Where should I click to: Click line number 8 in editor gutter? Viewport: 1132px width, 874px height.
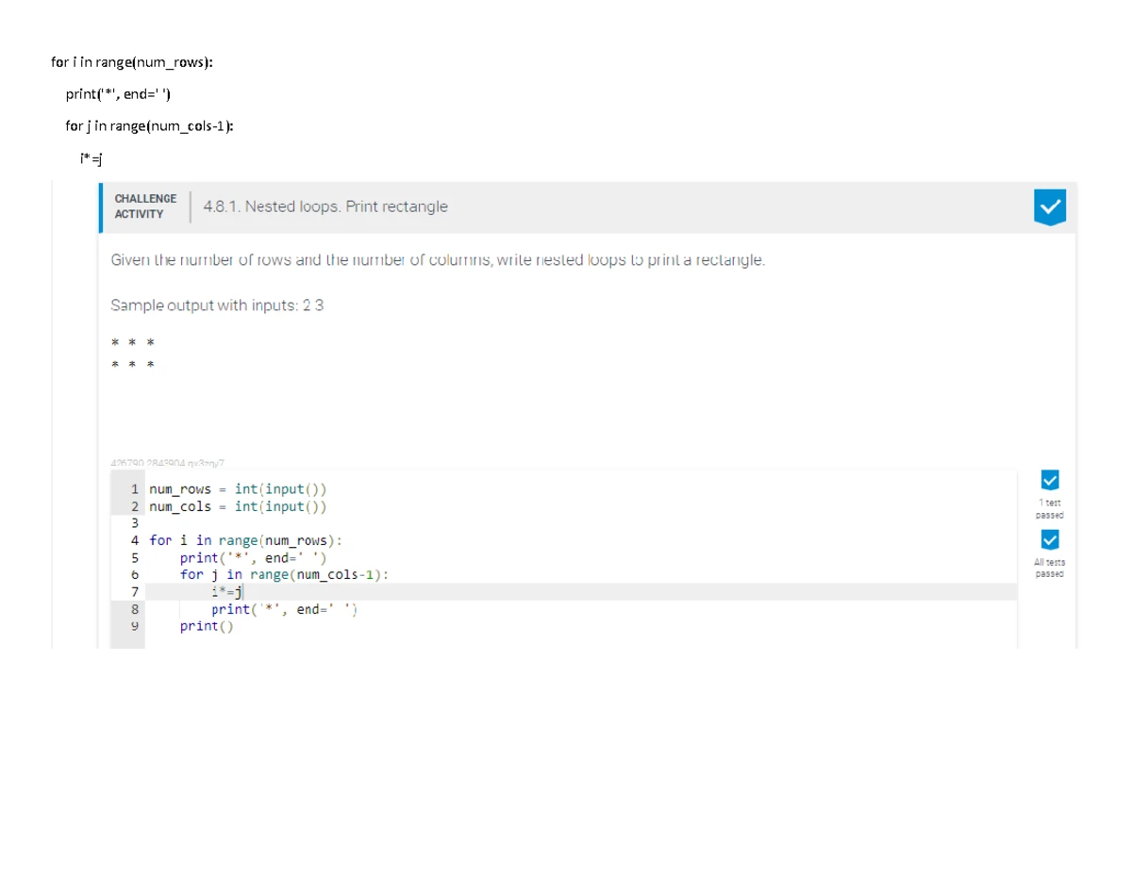[x=135, y=609]
